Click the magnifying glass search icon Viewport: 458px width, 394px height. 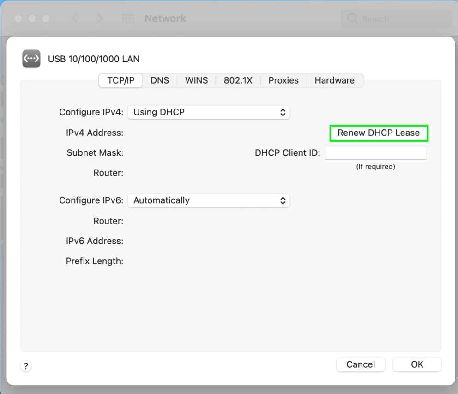click(352, 18)
